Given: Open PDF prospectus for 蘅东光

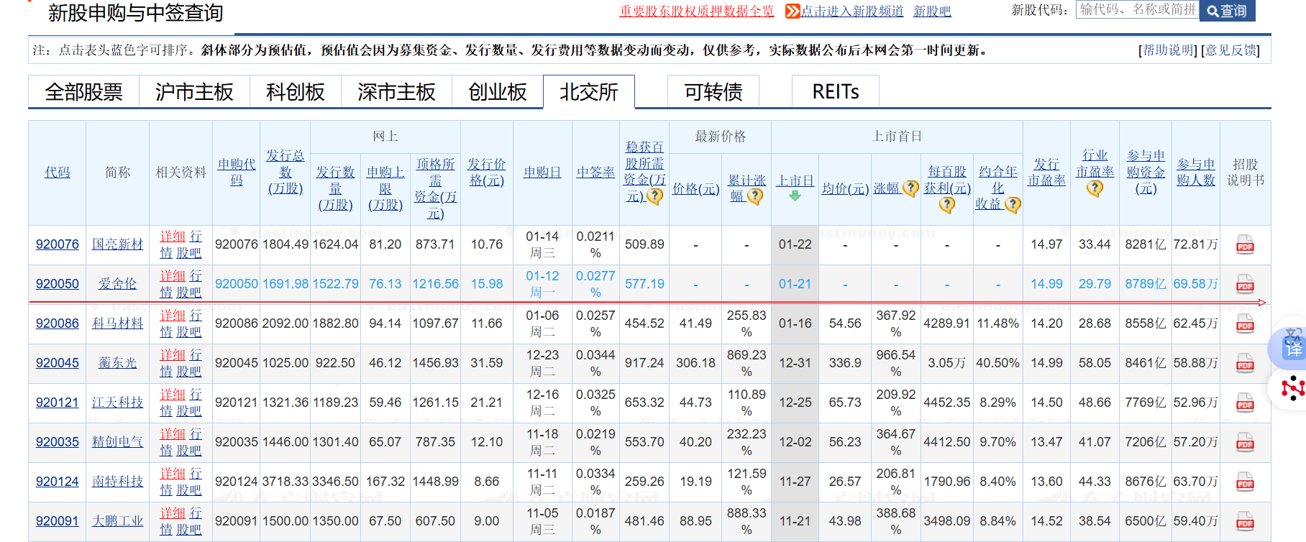Looking at the screenshot, I should coord(1245,364).
